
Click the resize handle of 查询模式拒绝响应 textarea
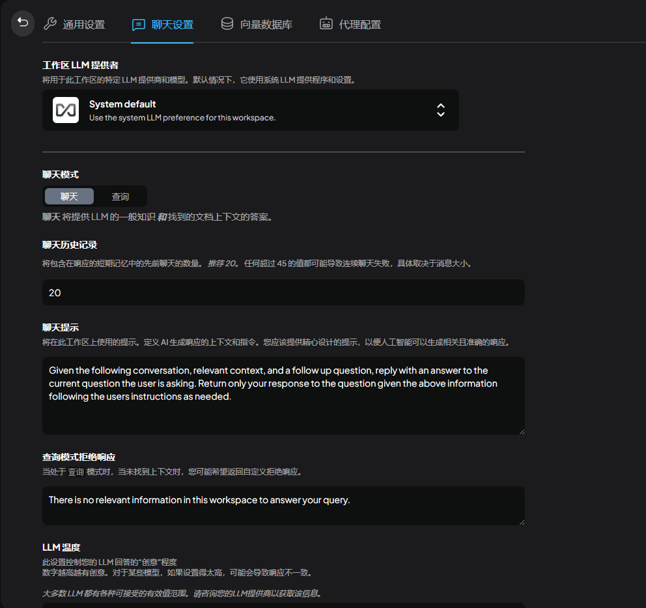[x=520, y=521]
